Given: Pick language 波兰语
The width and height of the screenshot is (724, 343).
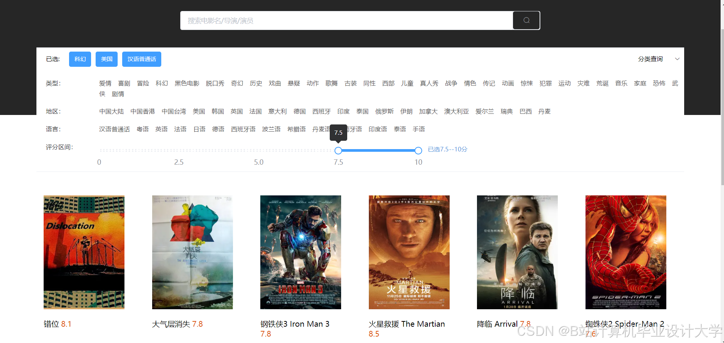Looking at the screenshot, I should click(x=271, y=129).
